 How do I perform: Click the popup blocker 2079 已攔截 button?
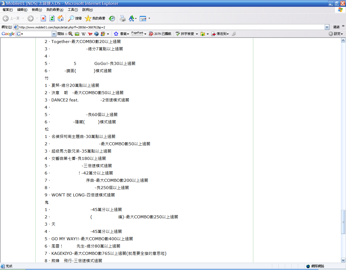pos(160,34)
